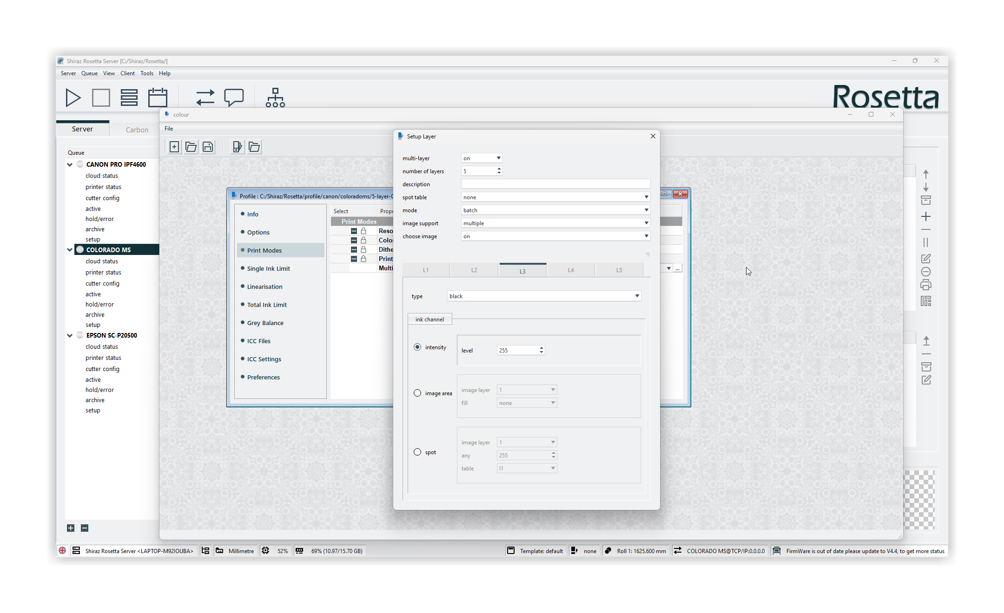Open the Tools menu
This screenshot has height=613, width=1004.
coord(147,73)
